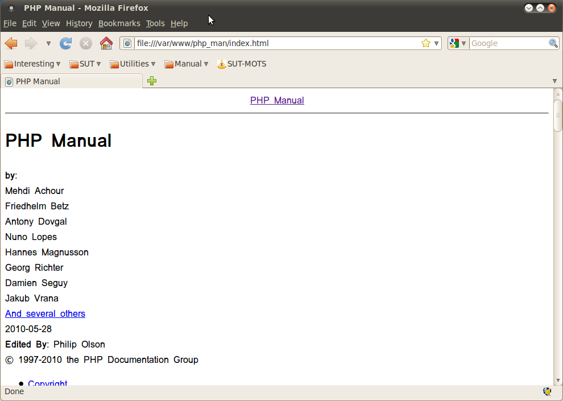Click the author name Hannes Magnusson

pyautogui.click(x=47, y=253)
